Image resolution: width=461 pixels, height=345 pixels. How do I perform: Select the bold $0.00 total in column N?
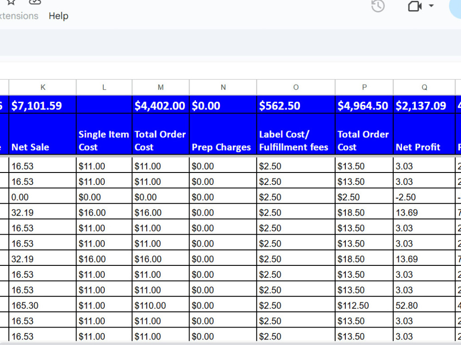click(x=223, y=106)
